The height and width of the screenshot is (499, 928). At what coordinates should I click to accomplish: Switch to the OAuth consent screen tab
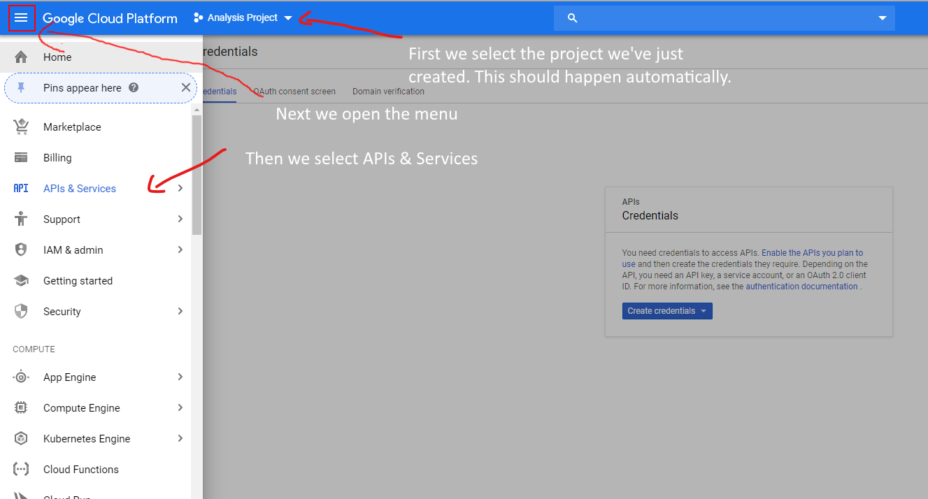294,92
